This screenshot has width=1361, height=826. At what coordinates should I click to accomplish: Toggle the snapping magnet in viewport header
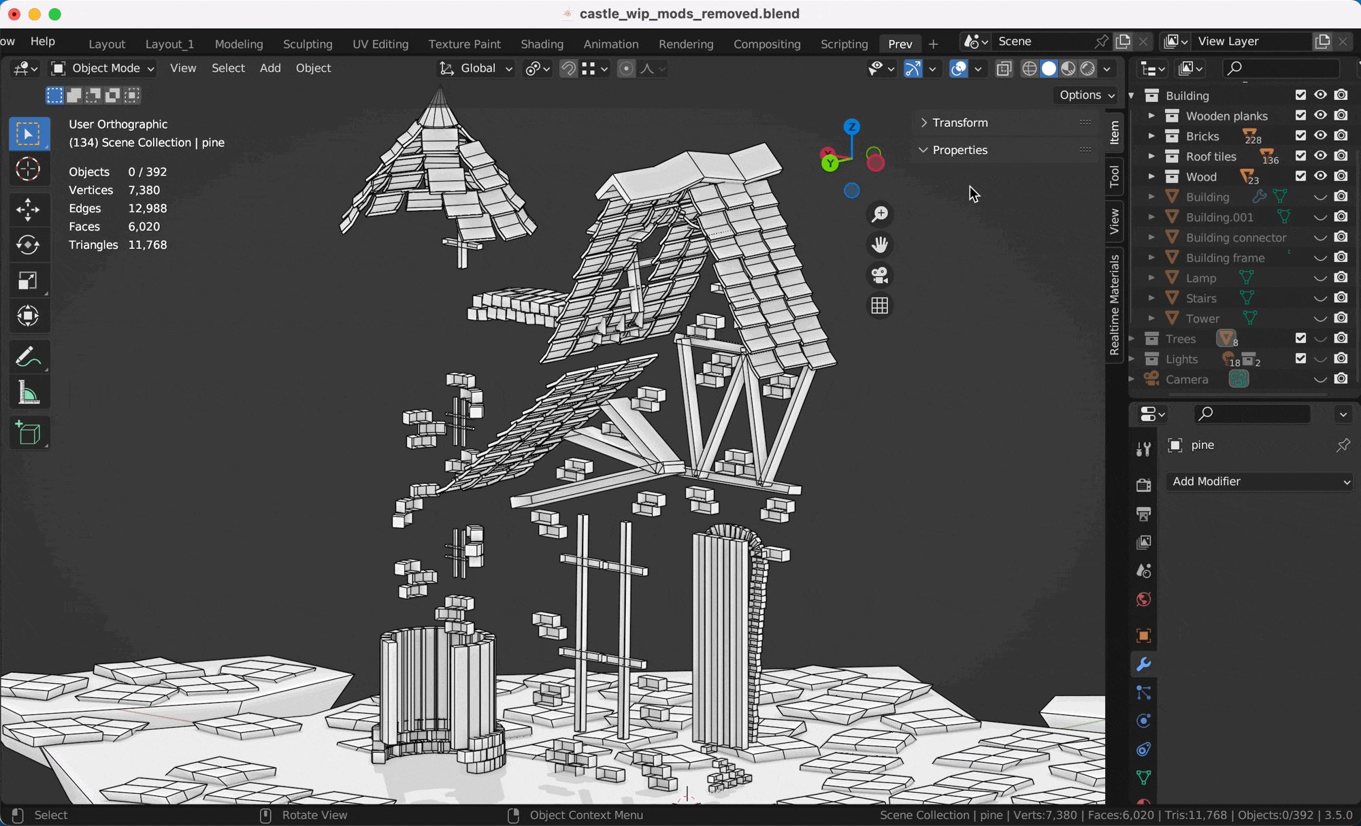point(568,68)
